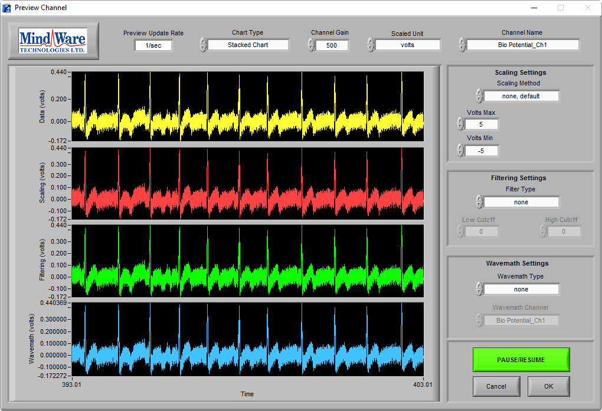Click the Volts Min value -5
The width and height of the screenshot is (602, 411).
coord(481,151)
